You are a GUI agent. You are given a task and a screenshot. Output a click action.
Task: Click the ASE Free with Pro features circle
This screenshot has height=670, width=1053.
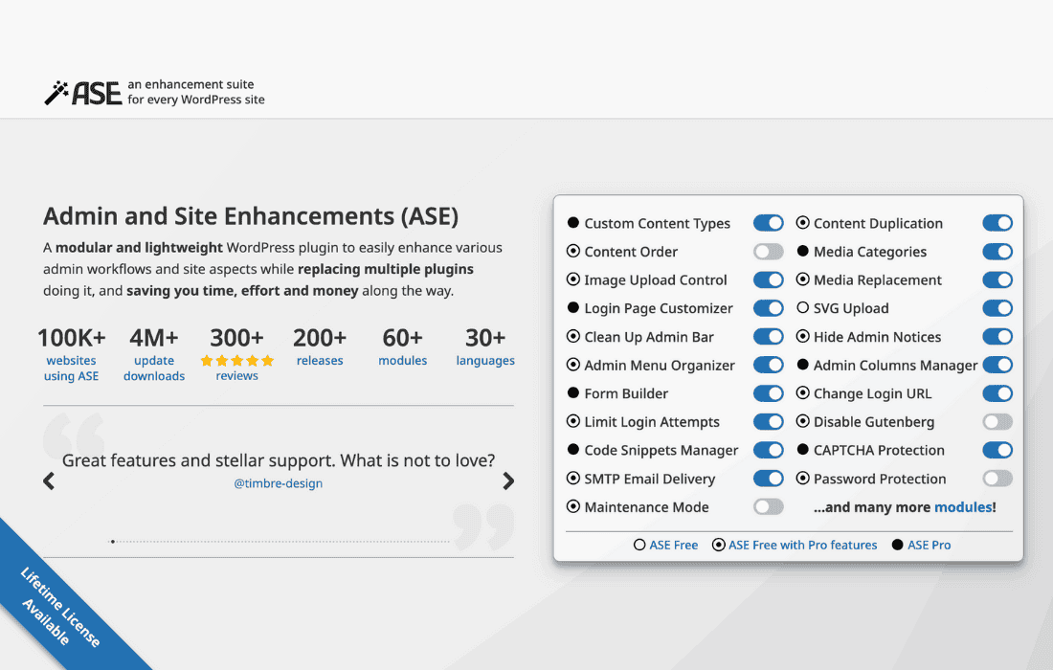[x=719, y=545]
